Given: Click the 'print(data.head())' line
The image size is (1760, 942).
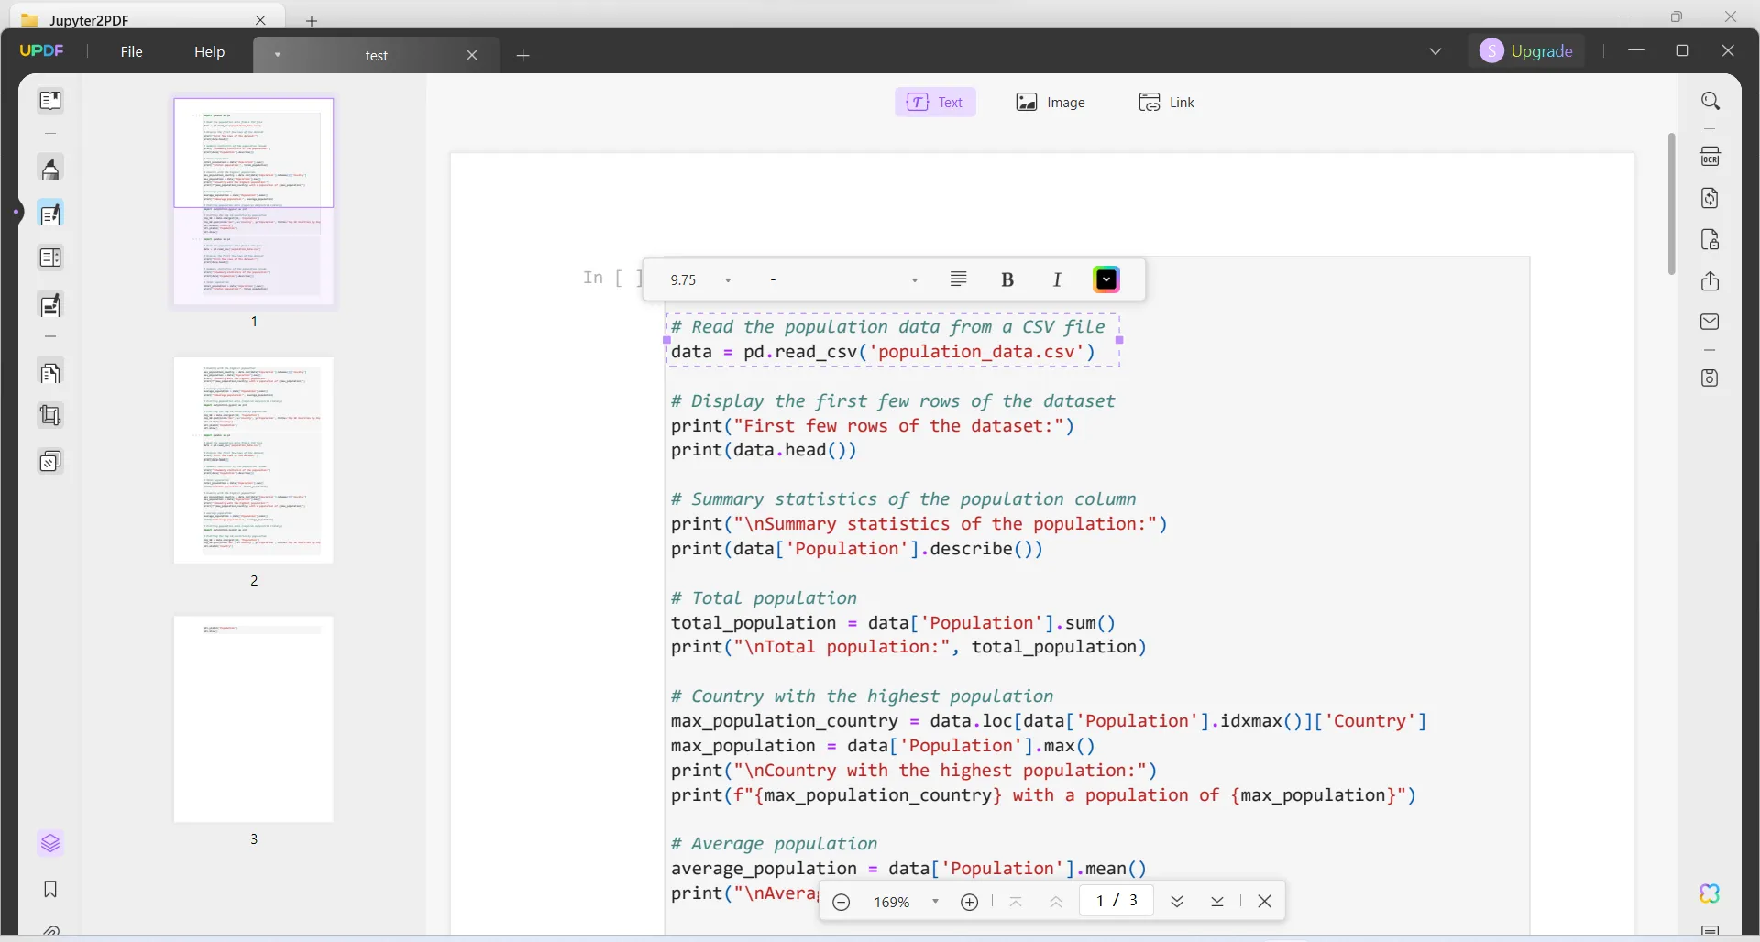Looking at the screenshot, I should [x=764, y=450].
